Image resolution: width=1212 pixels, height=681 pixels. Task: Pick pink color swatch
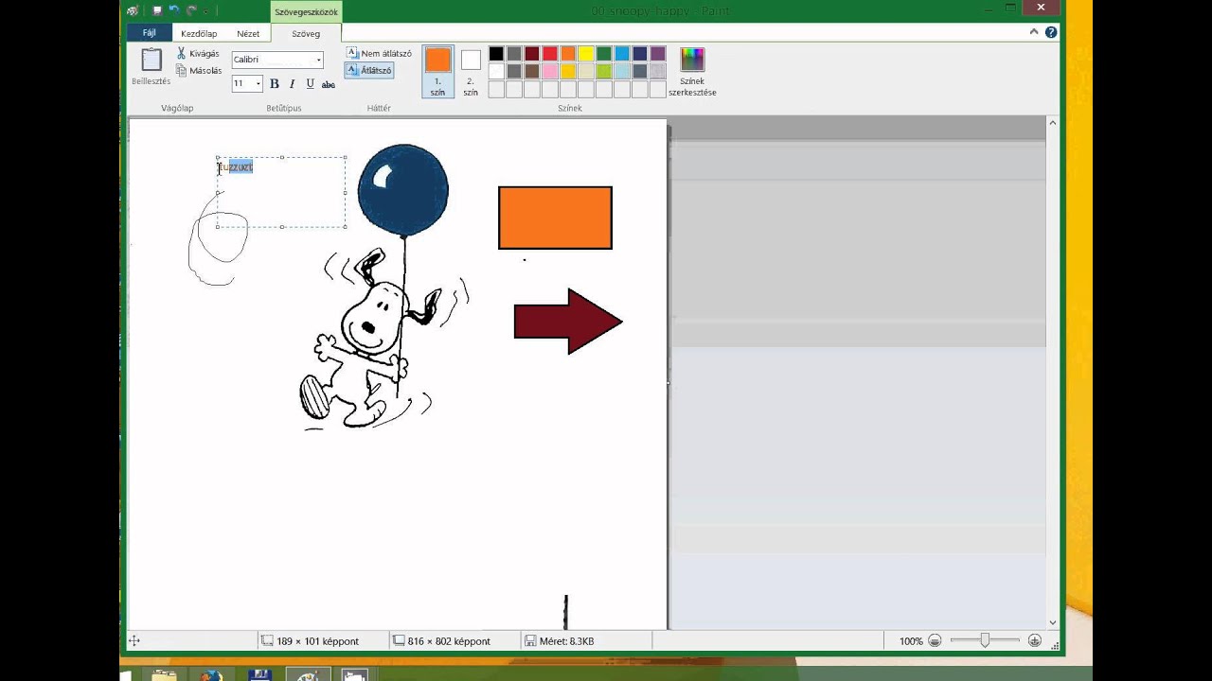click(550, 71)
